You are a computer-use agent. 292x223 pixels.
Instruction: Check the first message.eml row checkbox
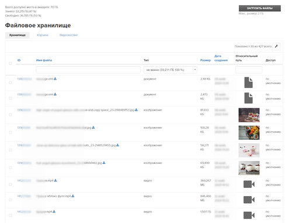tap(11, 83)
